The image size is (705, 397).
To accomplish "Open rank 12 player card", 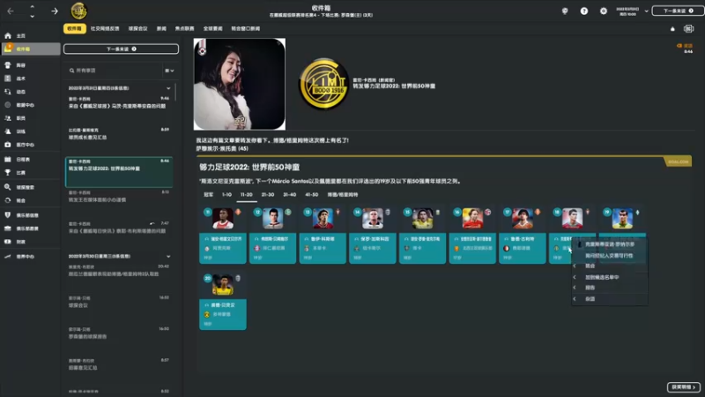I will pyautogui.click(x=273, y=235).
